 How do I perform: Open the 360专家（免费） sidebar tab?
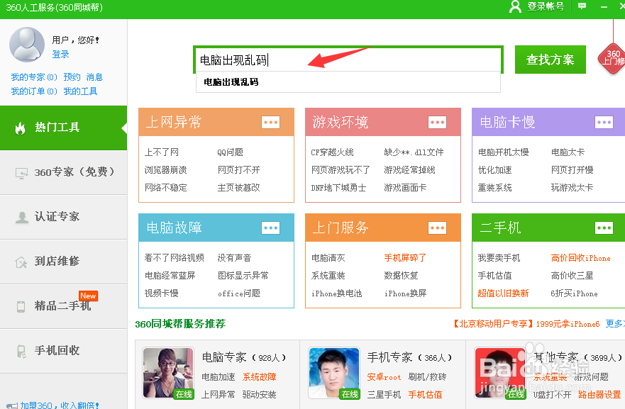[x=63, y=172]
